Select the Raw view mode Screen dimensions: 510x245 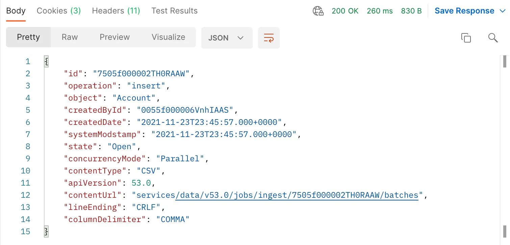(x=70, y=37)
